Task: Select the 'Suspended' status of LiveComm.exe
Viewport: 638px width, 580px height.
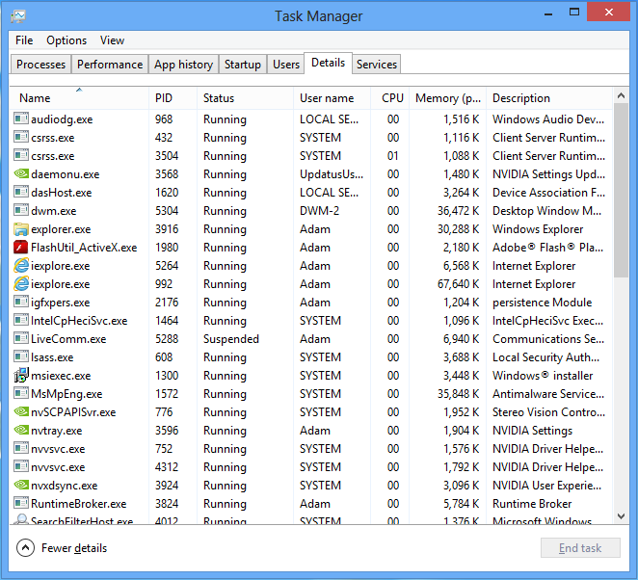Action: [x=230, y=339]
